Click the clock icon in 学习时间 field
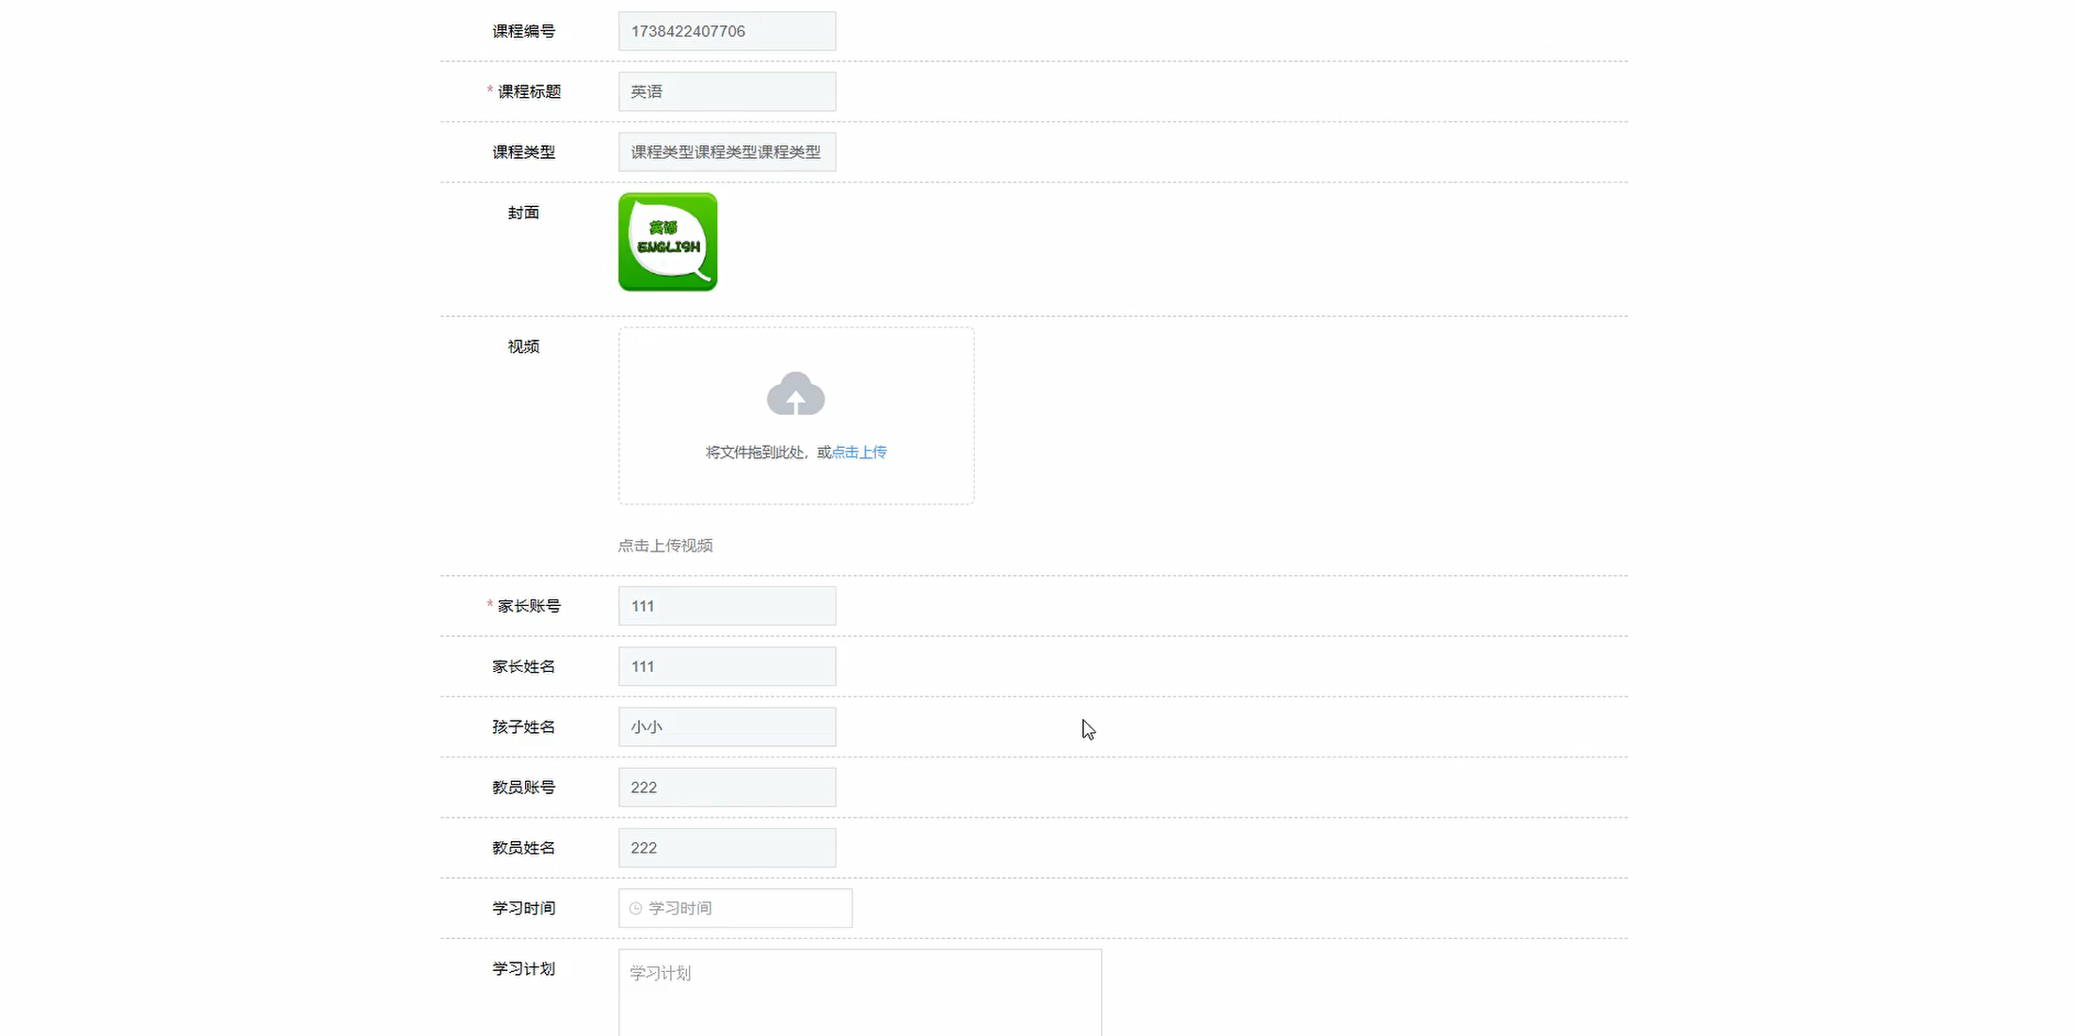The image size is (2076, 1036). (x=635, y=908)
